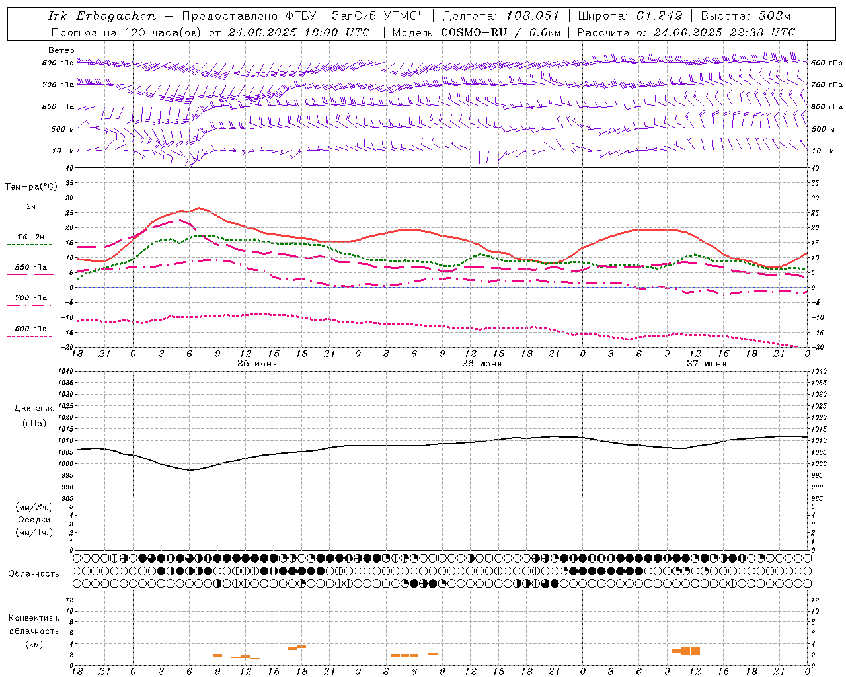846x677 pixels.
Task: Select the 700 гПа wind level label on left axis
Action: [58, 85]
